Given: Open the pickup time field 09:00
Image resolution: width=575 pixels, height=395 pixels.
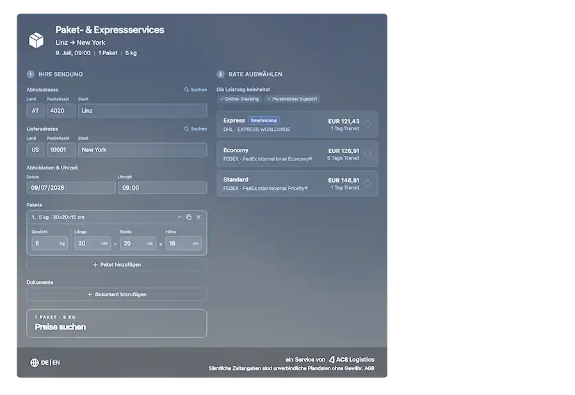Looking at the screenshot, I should (163, 188).
